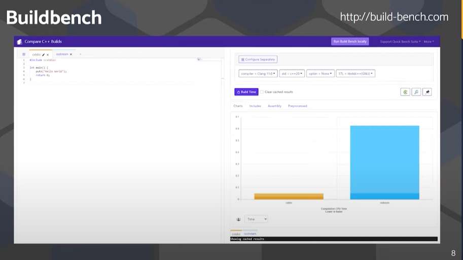Toggle the Clear cached results checkbox

tap(262, 92)
